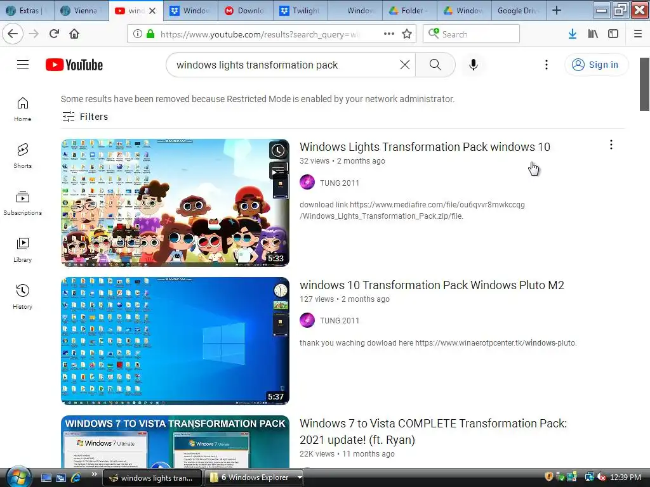Open windows 10 Transformation Pack Windows Pluto M2
Viewport: 650px width, 487px height.
(432, 285)
